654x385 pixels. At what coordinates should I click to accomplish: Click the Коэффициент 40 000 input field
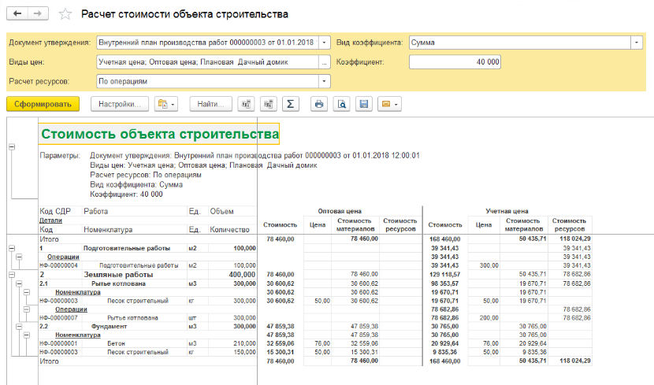coord(455,62)
